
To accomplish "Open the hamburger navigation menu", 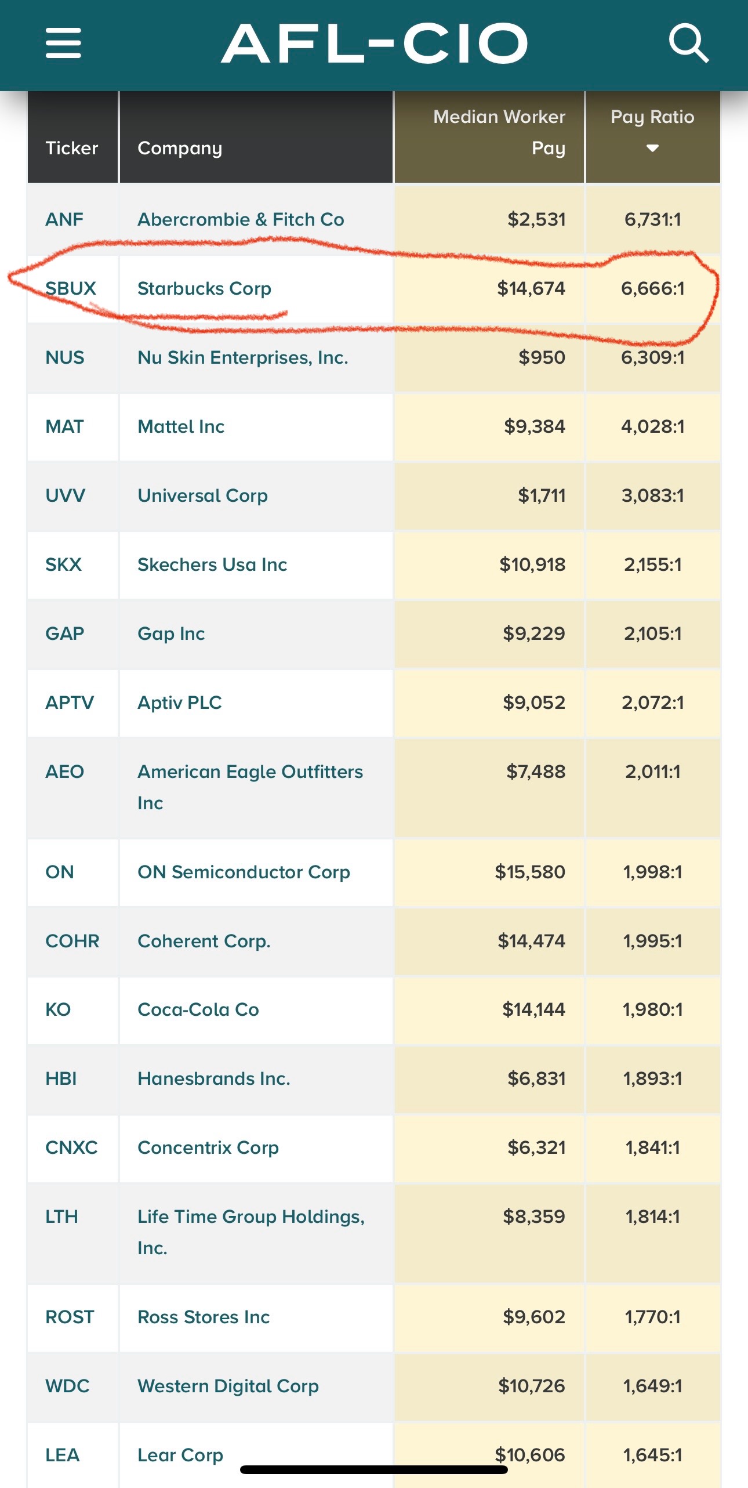I will pos(63,43).
